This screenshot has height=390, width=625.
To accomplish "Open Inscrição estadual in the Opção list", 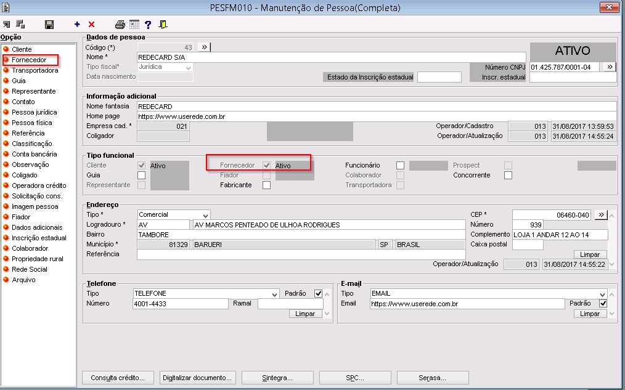I will (x=39, y=238).
